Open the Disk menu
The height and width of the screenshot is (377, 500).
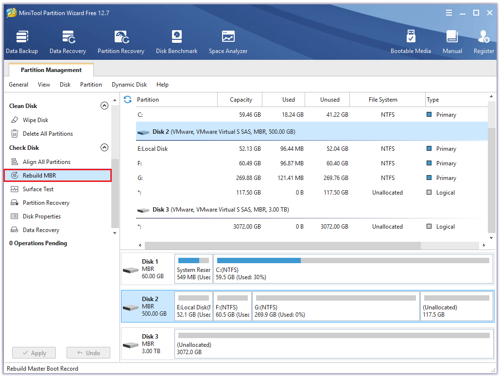[x=65, y=85]
